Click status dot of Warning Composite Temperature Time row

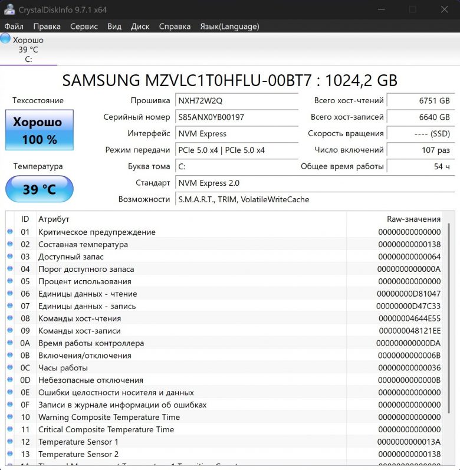pos(10,416)
